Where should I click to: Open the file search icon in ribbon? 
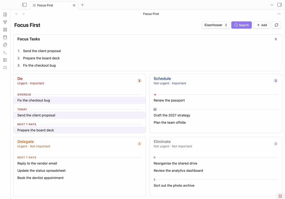[5, 15]
